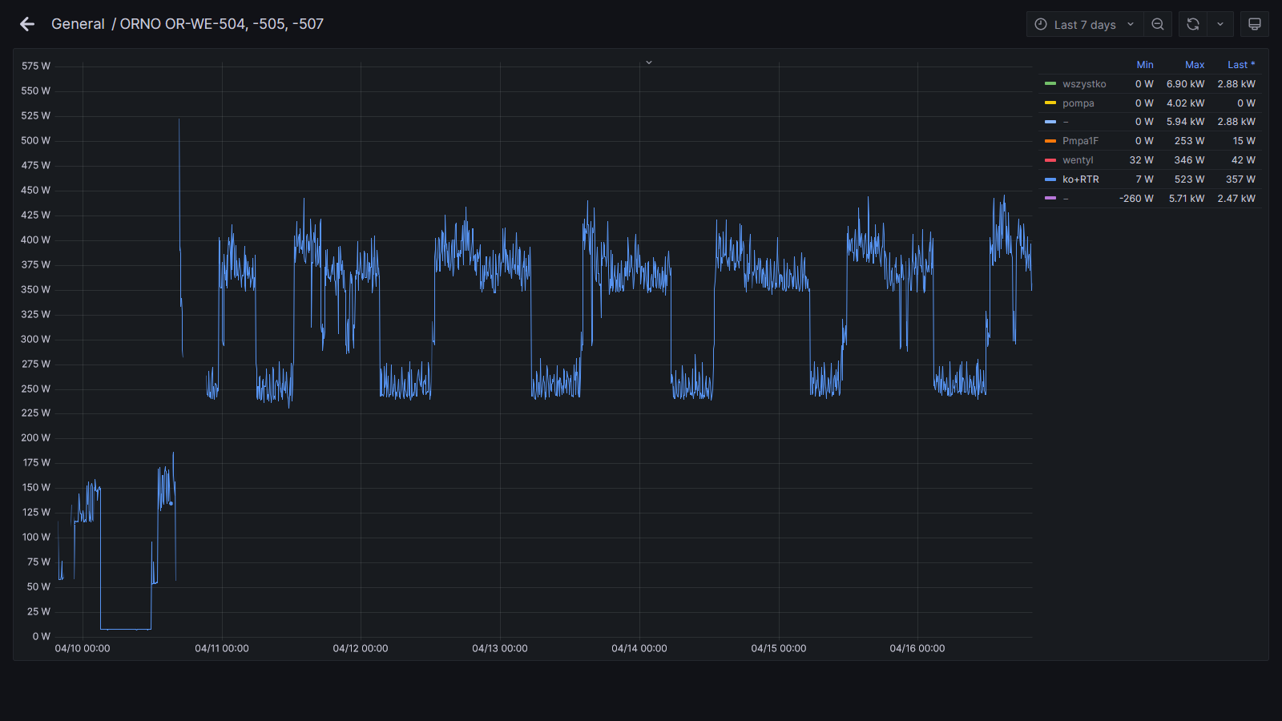Screen dimensions: 1282x721
Task: Click the orange Pmpa1F color swatch
Action: [1050, 141]
